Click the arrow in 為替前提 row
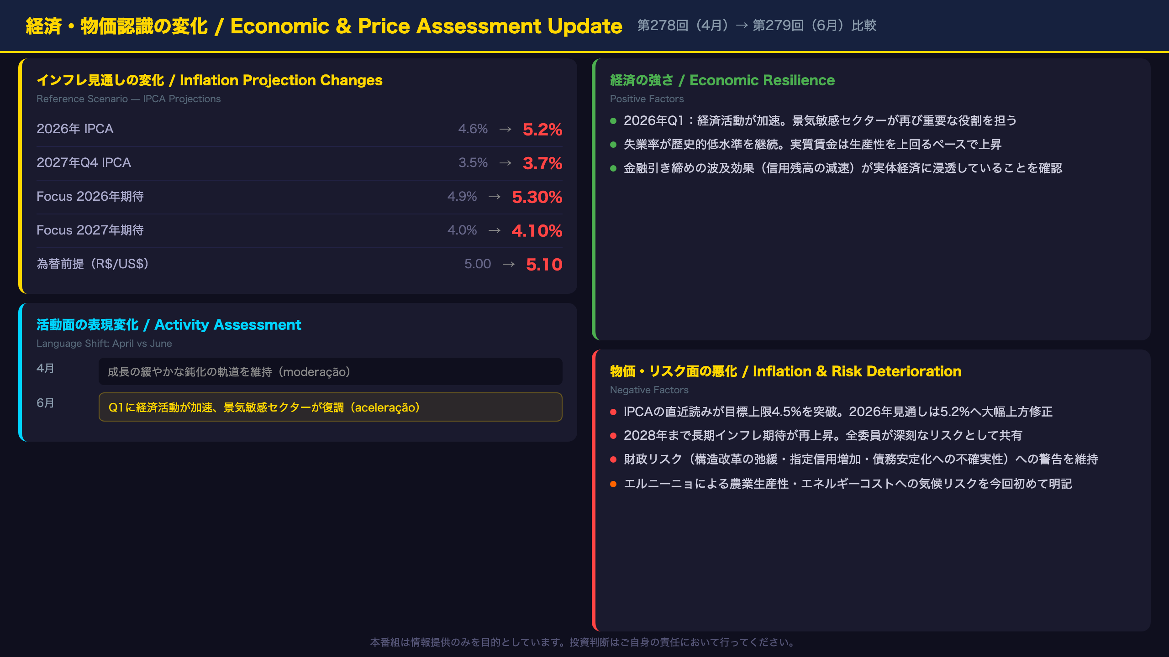The image size is (1169, 657). (x=508, y=264)
